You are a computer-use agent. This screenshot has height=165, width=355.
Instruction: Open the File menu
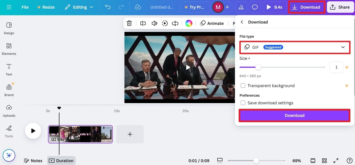(25, 7)
